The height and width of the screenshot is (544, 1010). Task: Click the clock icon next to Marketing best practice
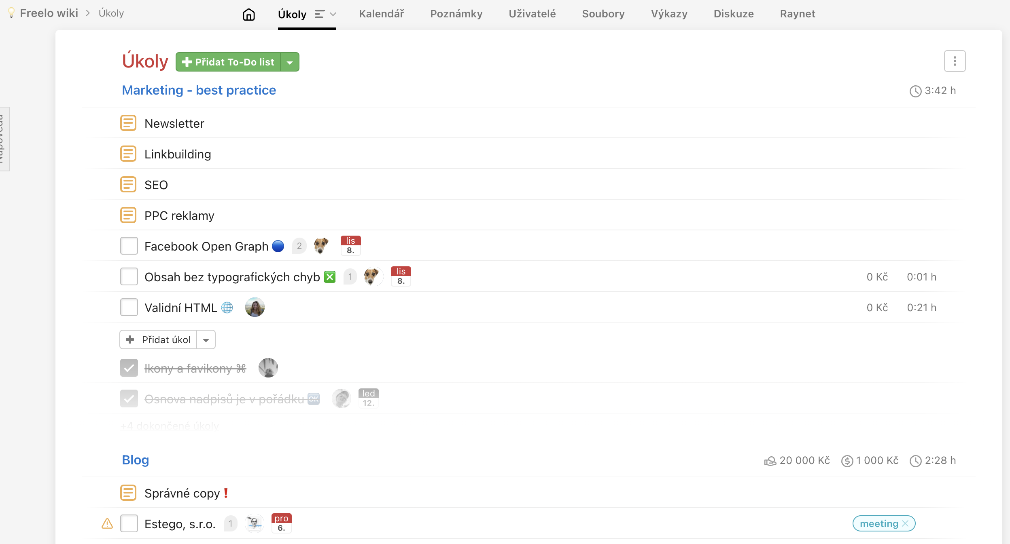[914, 91]
